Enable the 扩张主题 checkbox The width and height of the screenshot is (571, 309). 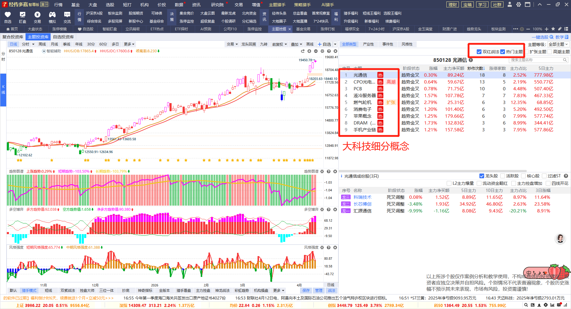click(x=527, y=52)
